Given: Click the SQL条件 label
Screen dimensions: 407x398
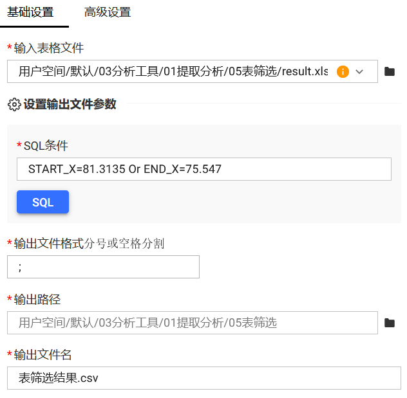Looking at the screenshot, I should 45,146.
